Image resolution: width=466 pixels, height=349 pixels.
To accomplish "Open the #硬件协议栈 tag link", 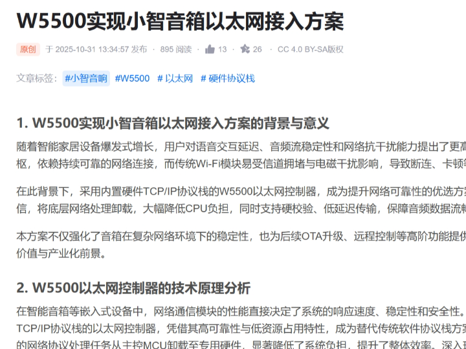I will [227, 78].
